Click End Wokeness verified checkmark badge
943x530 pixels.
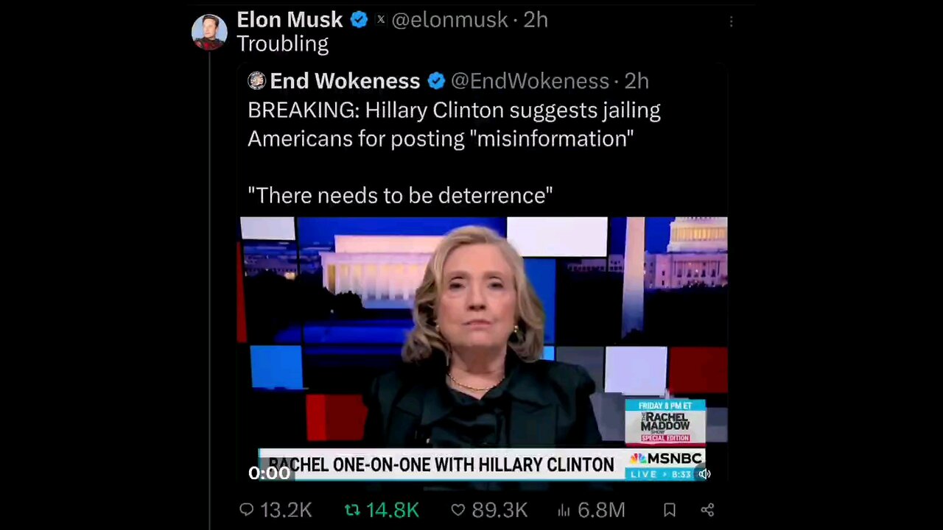point(436,80)
